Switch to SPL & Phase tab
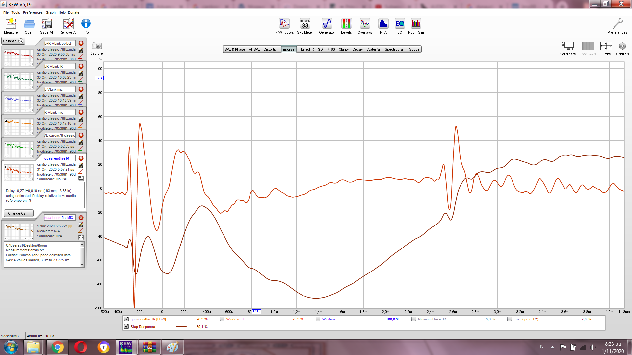 (235, 49)
